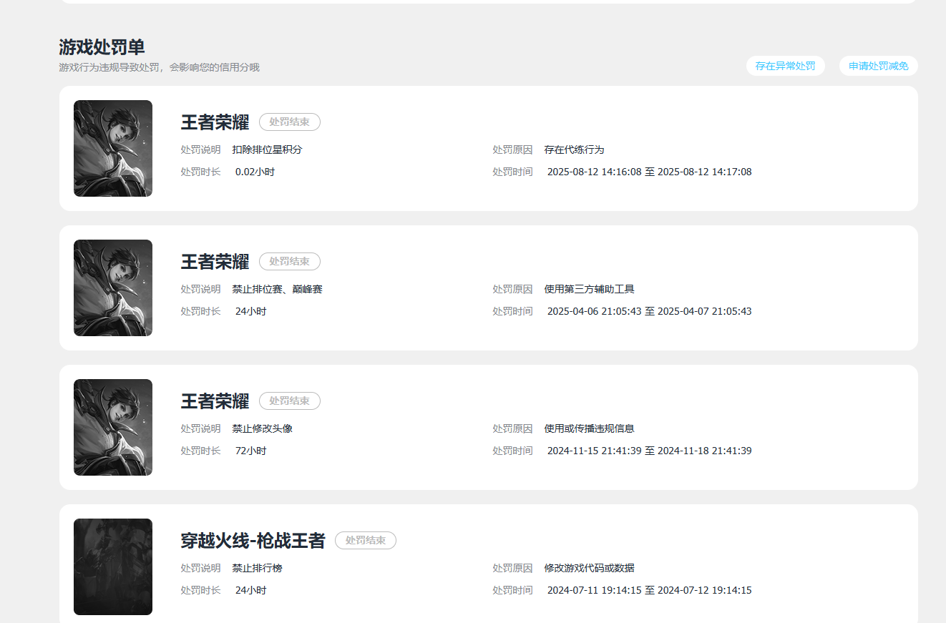Click the 存在异常处罚 button
This screenshot has width=946, height=623.
tap(785, 66)
